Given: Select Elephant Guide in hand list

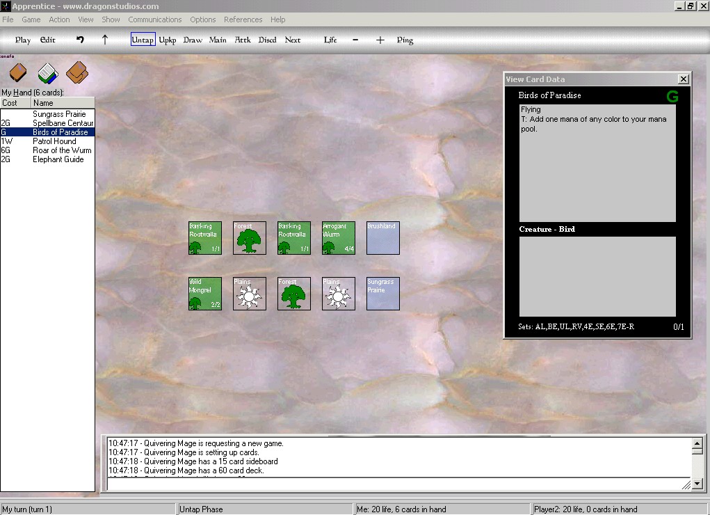Looking at the screenshot, I should click(x=47, y=159).
